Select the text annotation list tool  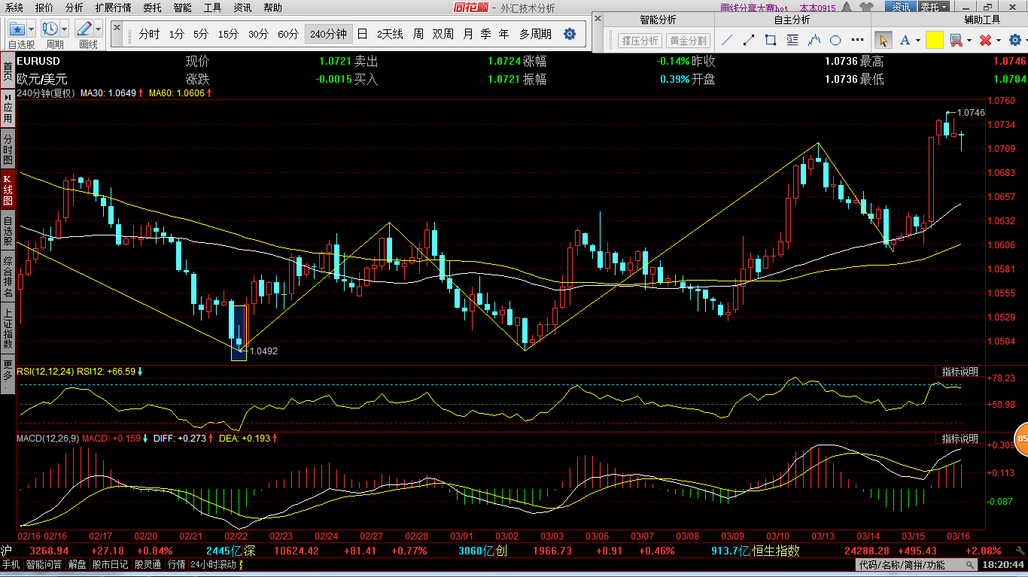792,40
